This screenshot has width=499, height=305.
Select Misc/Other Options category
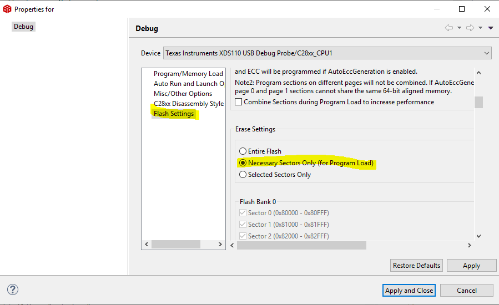pos(183,94)
